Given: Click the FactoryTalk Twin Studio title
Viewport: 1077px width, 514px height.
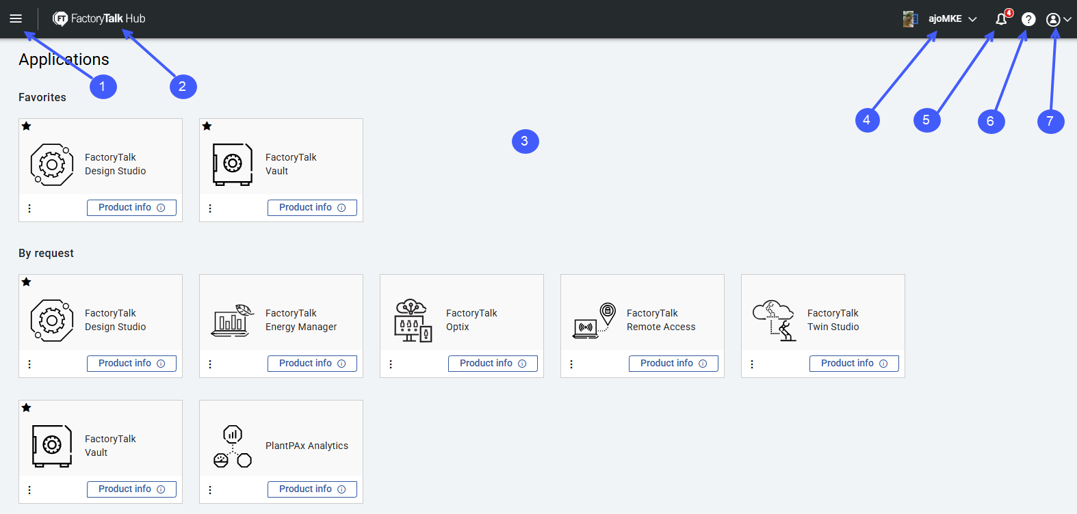Looking at the screenshot, I should (833, 320).
